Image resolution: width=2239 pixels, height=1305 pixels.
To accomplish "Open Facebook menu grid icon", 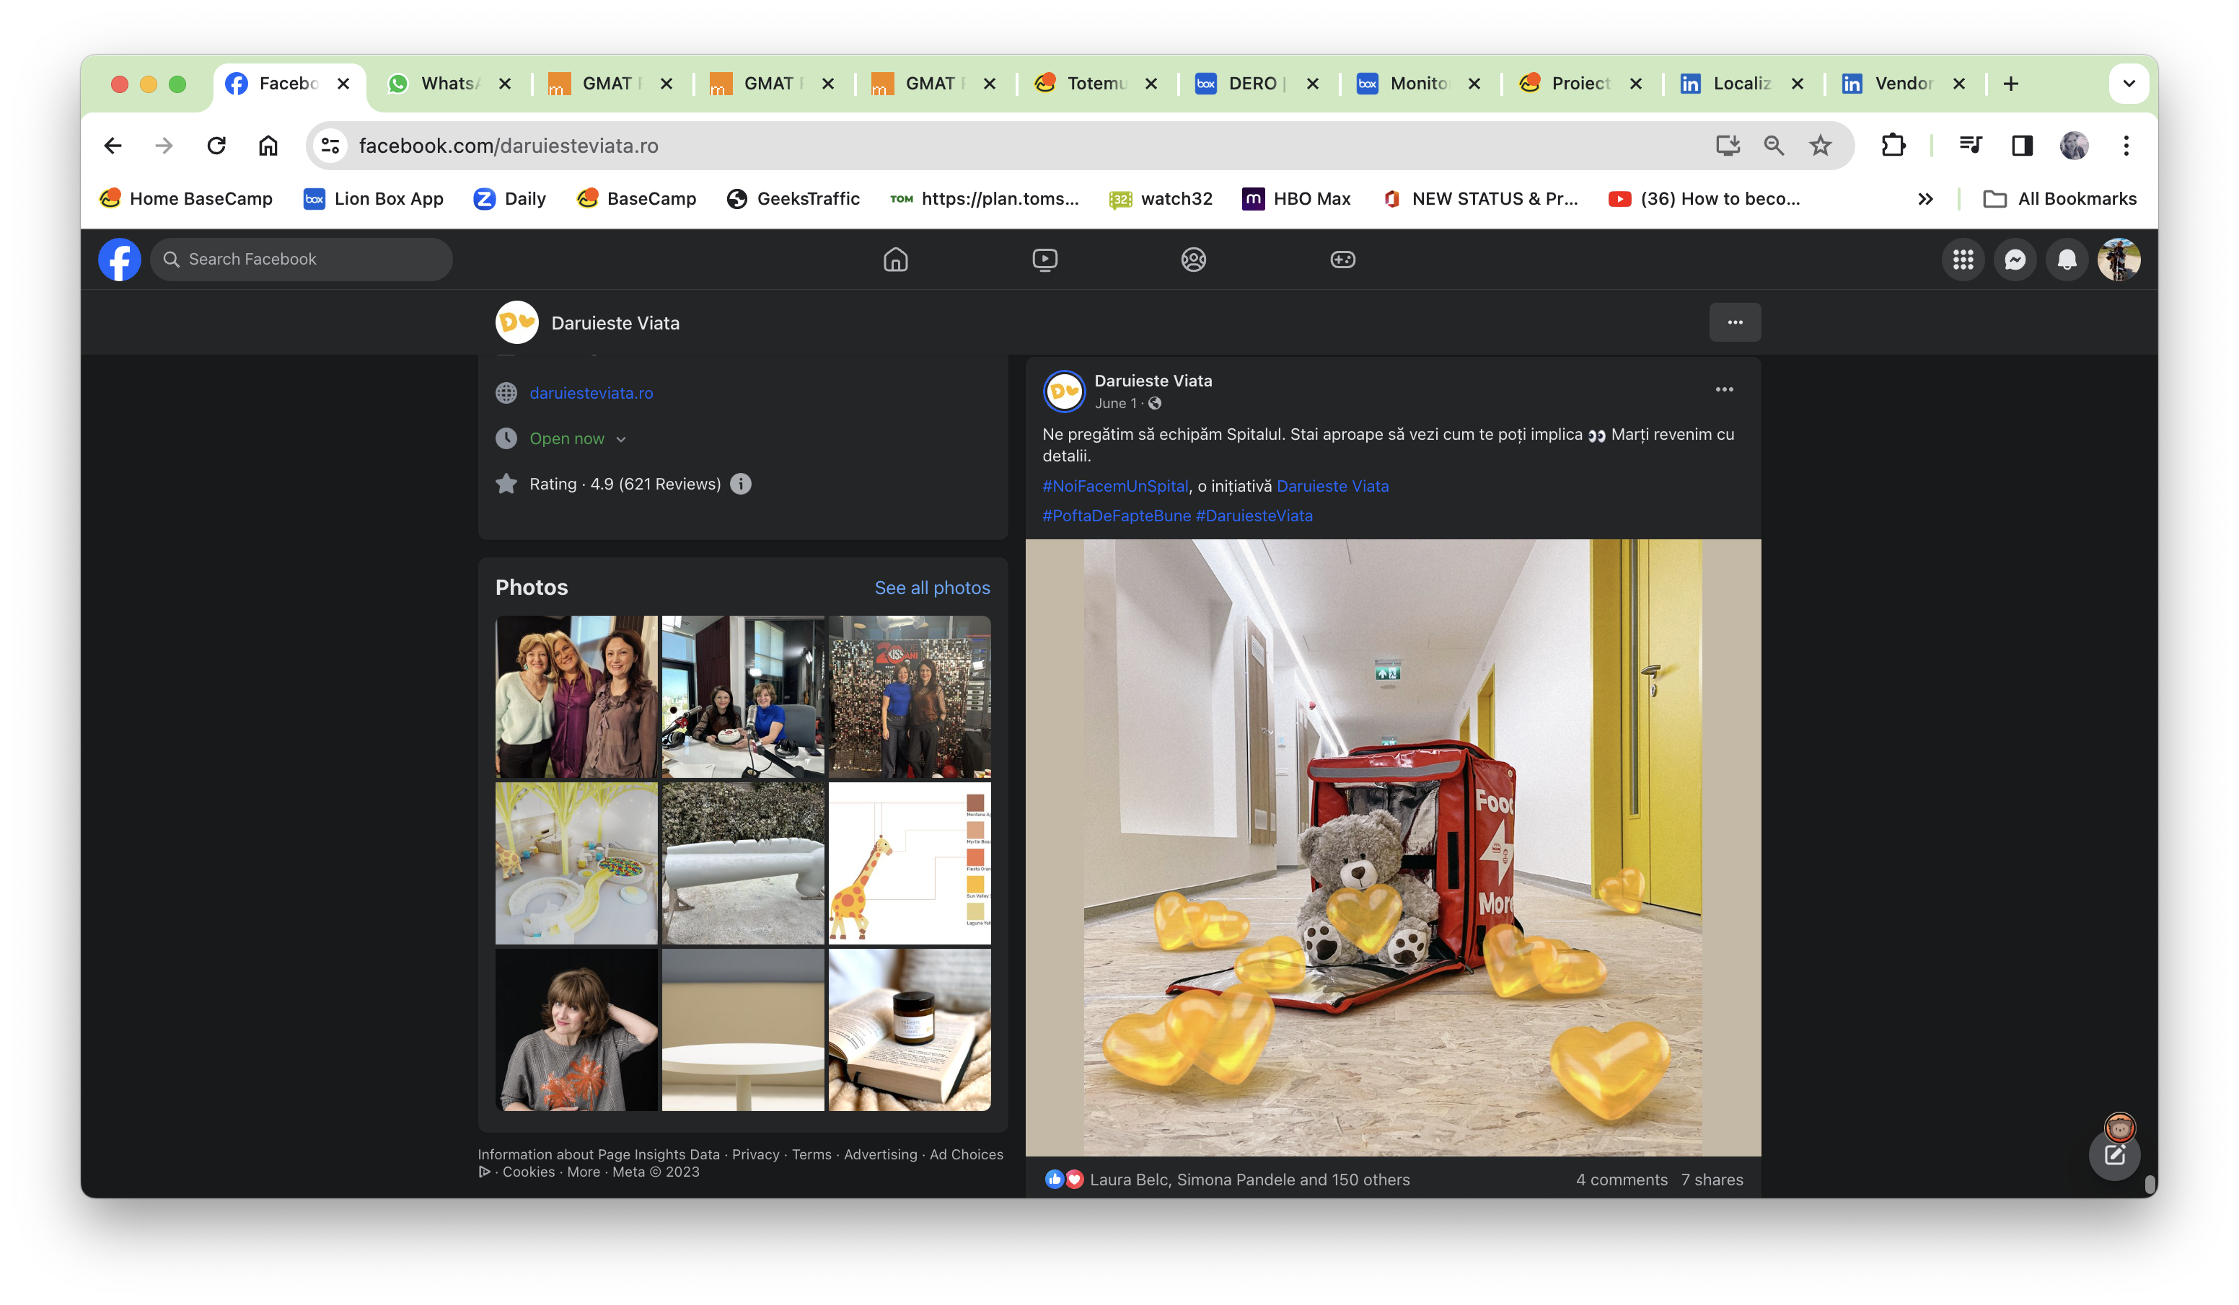I will (1963, 260).
